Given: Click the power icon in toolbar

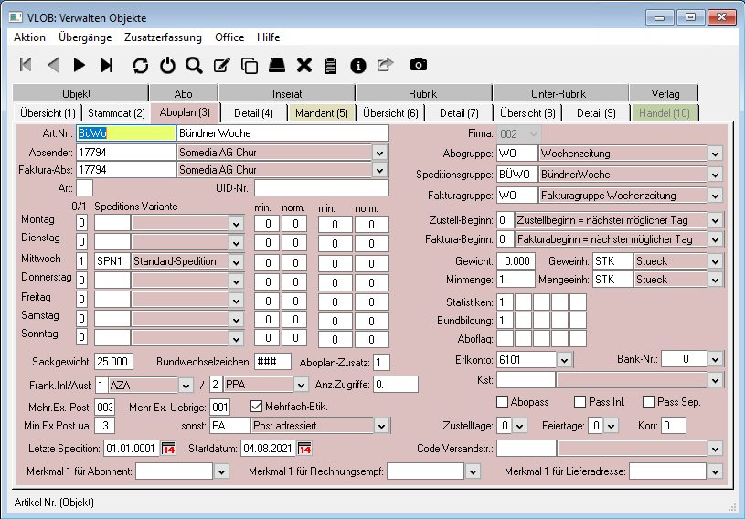Looking at the screenshot, I should click(x=166, y=65).
